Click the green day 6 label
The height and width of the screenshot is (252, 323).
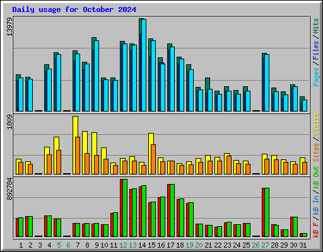(68, 245)
